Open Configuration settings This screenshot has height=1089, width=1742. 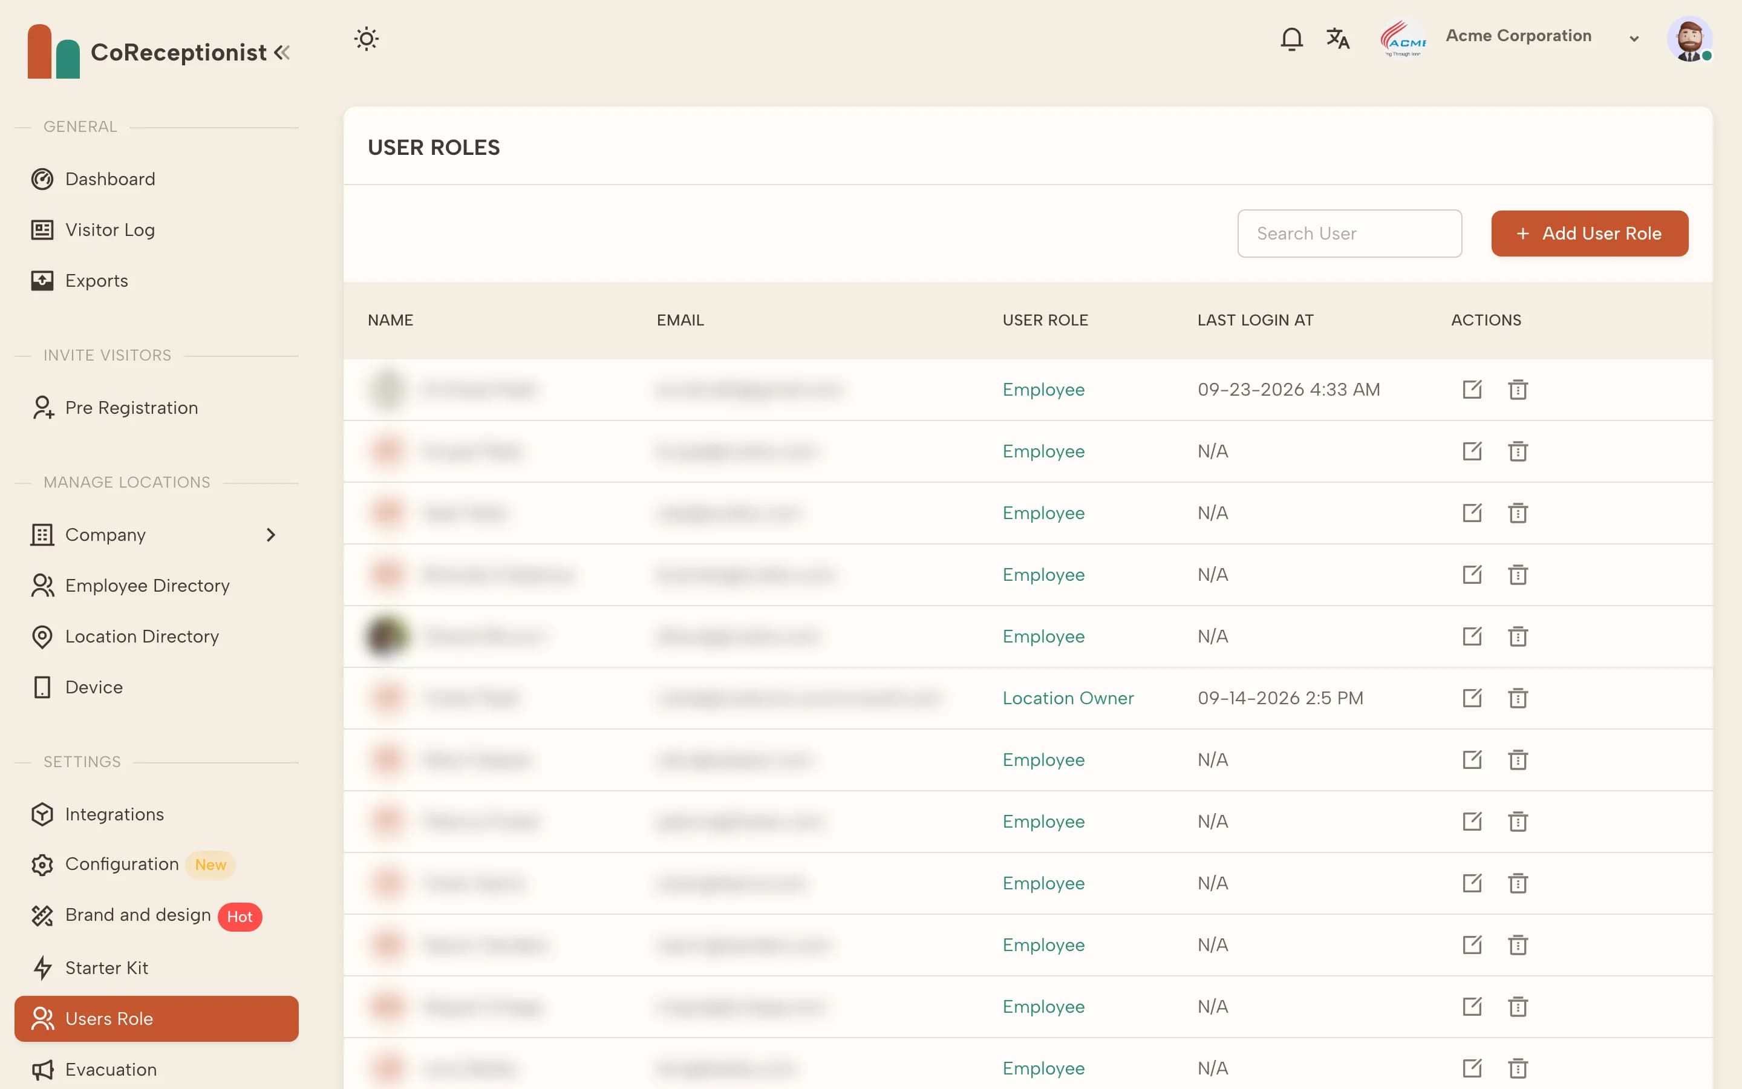pos(156,865)
